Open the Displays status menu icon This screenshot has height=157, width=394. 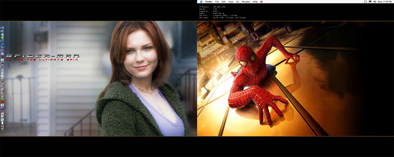pos(370,2)
